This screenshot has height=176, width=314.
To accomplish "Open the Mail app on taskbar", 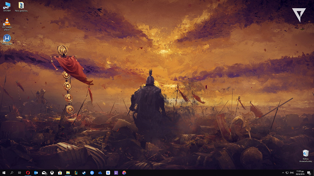I will (44, 173).
